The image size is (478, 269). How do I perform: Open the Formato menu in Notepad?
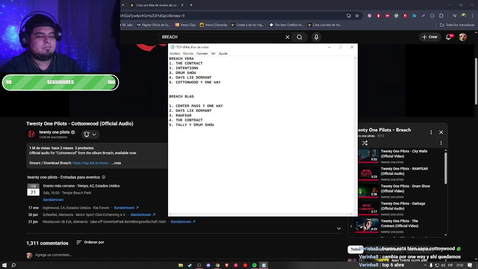(x=202, y=53)
